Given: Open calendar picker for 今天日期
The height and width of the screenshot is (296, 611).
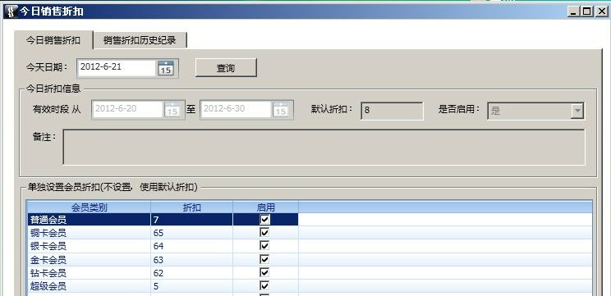Looking at the screenshot, I should tap(166, 68).
